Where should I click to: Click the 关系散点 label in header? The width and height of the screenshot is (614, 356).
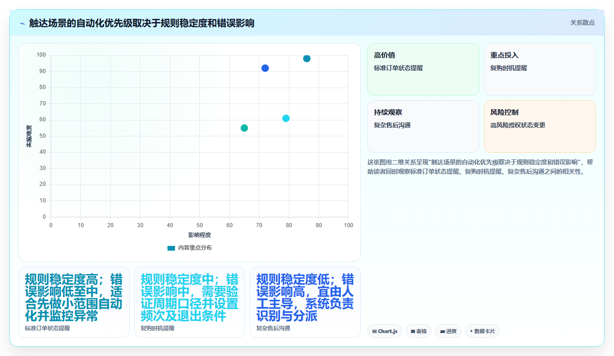583,22
